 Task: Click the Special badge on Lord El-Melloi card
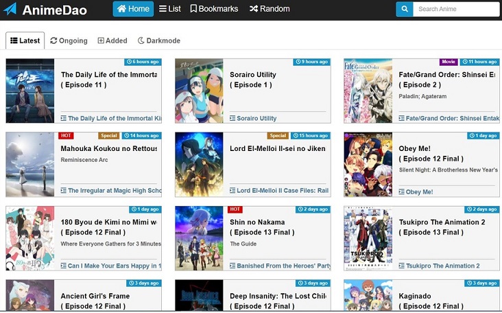coord(278,135)
